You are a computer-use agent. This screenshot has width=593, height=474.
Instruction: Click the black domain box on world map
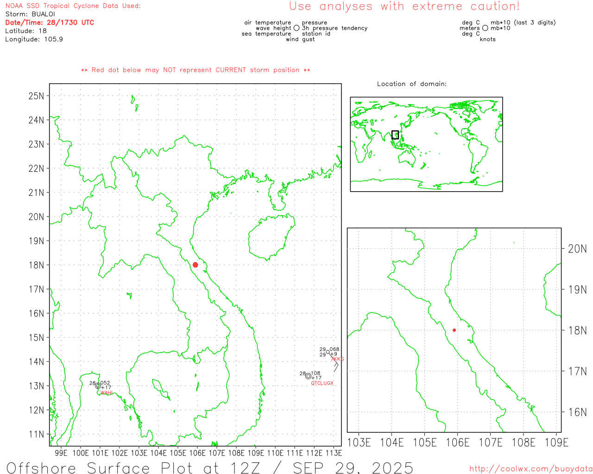[395, 135]
